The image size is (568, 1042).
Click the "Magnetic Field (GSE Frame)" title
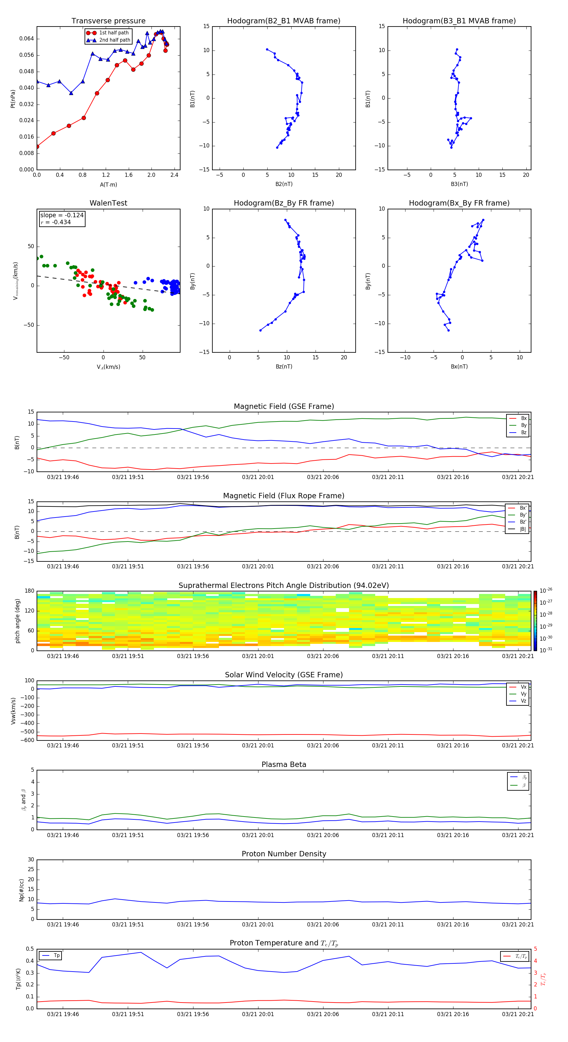[284, 406]
